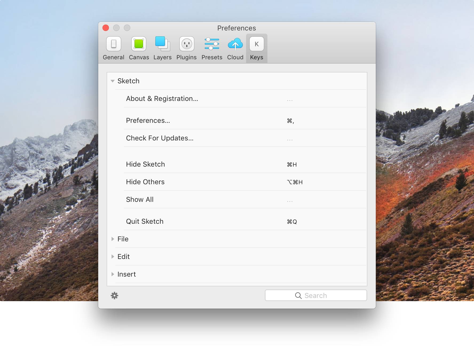Select the About & Registration row
The image size is (474, 346).
pos(245,99)
